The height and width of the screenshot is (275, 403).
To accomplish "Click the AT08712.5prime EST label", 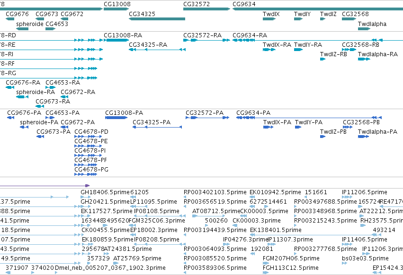I will (216, 211).
